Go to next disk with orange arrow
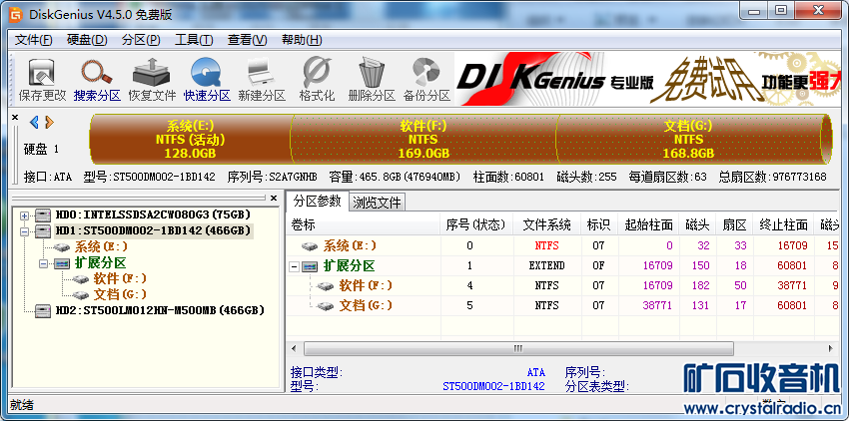Image resolution: width=849 pixels, height=421 pixels. click(49, 123)
